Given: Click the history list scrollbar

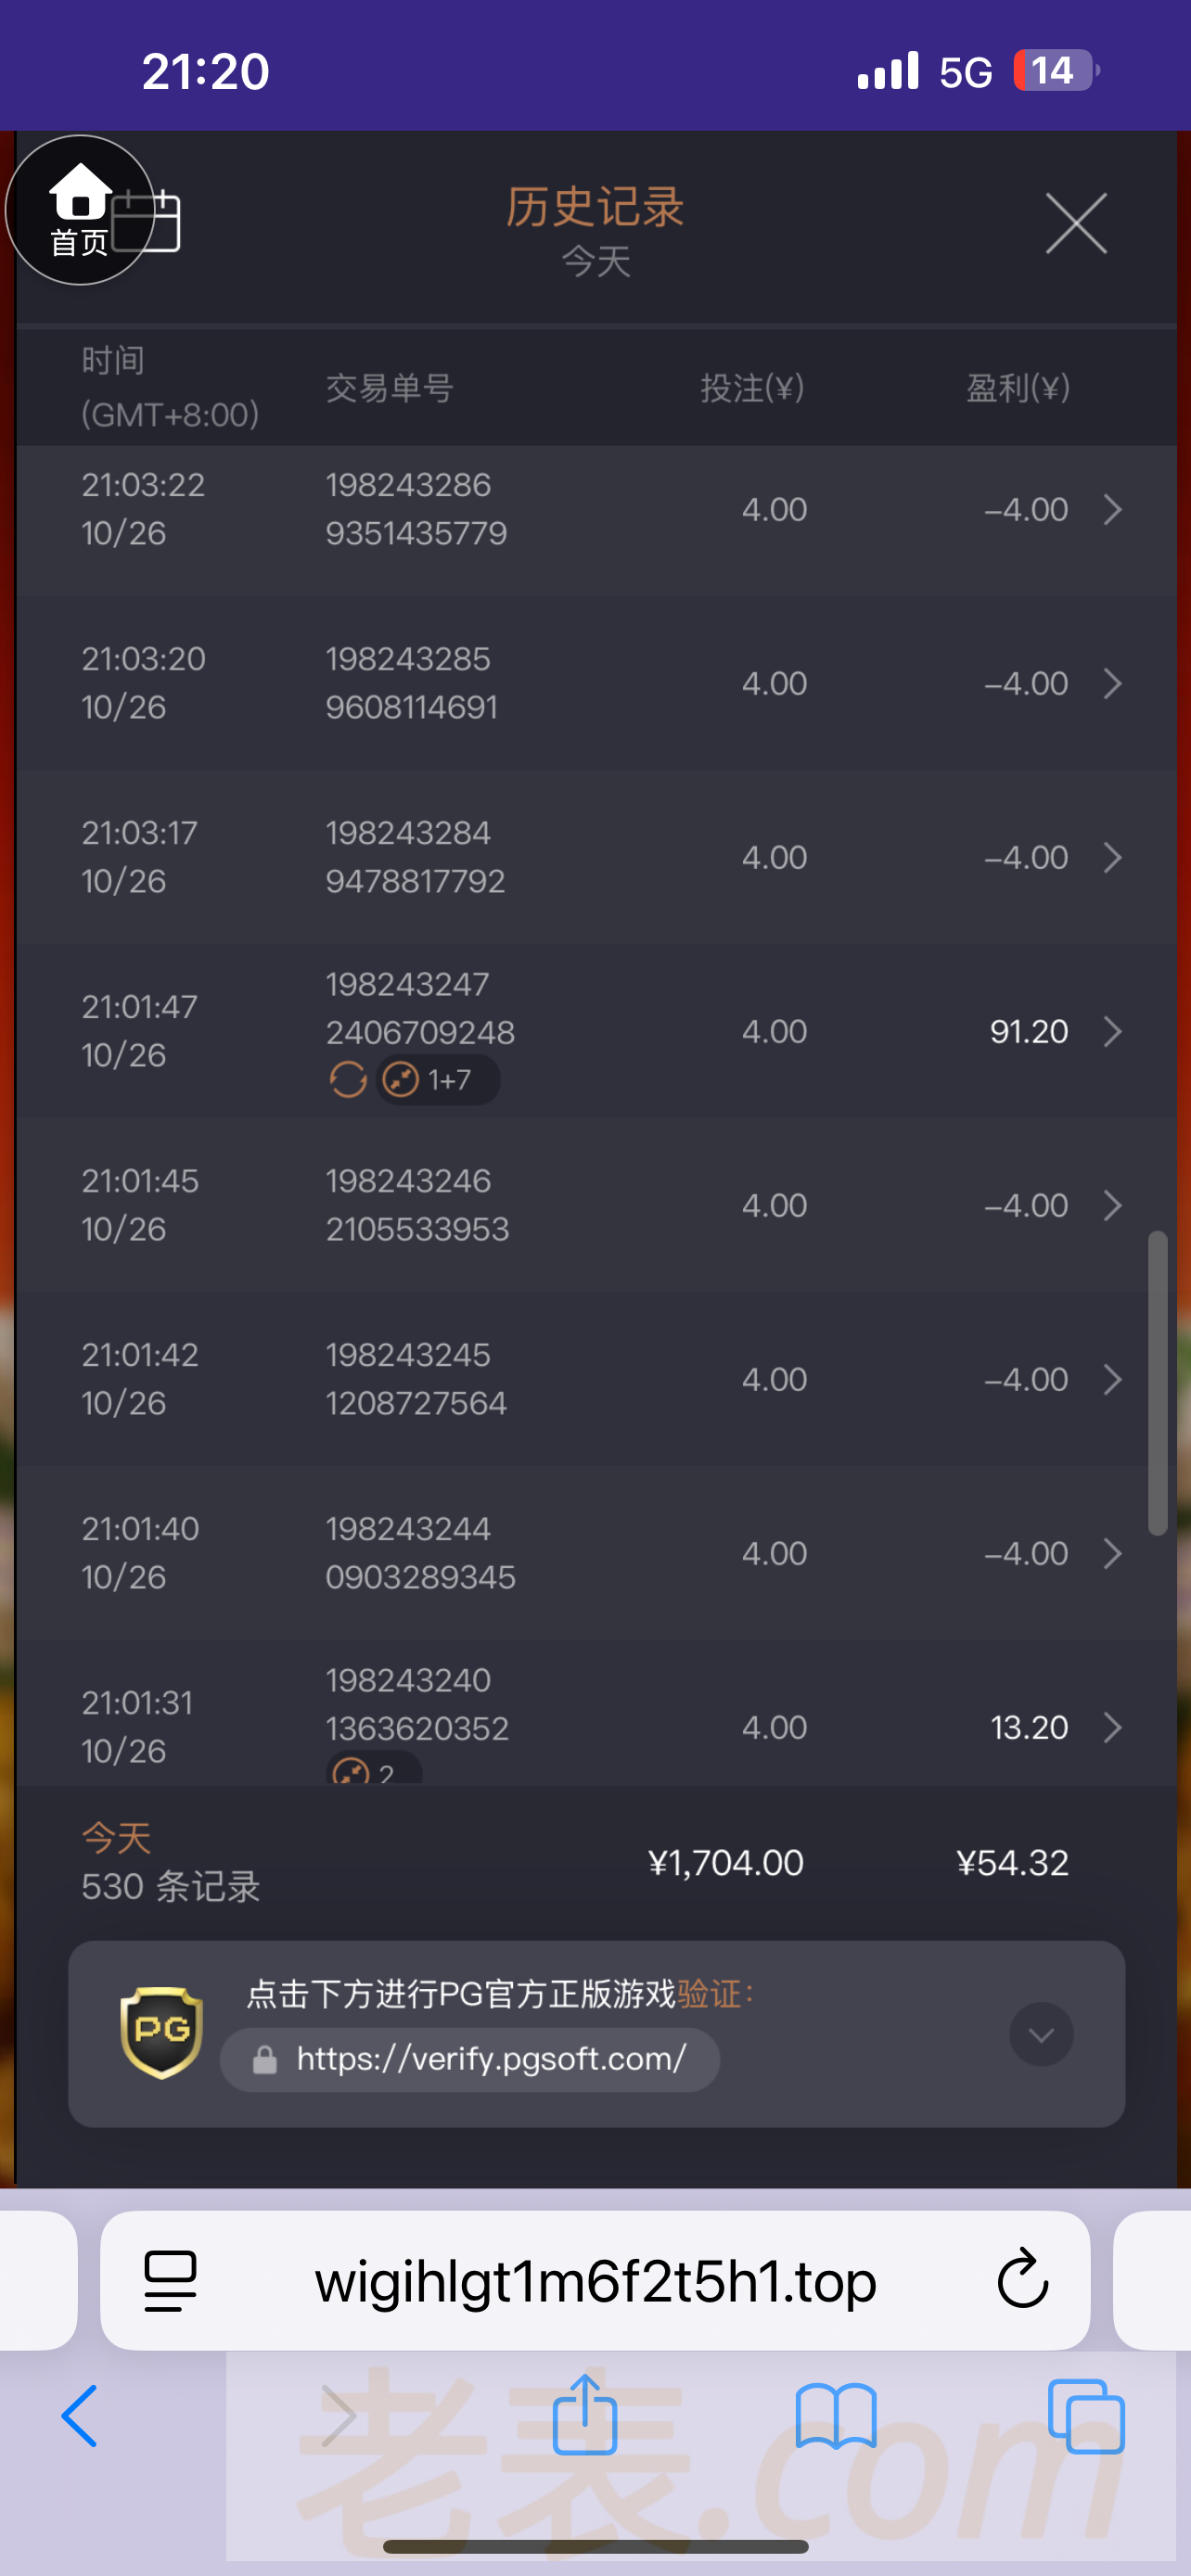Looking at the screenshot, I should coord(1157,1382).
